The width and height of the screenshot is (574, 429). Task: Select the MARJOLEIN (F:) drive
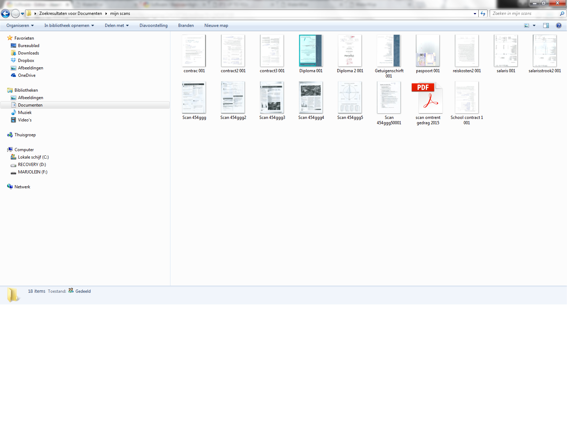tap(32, 172)
